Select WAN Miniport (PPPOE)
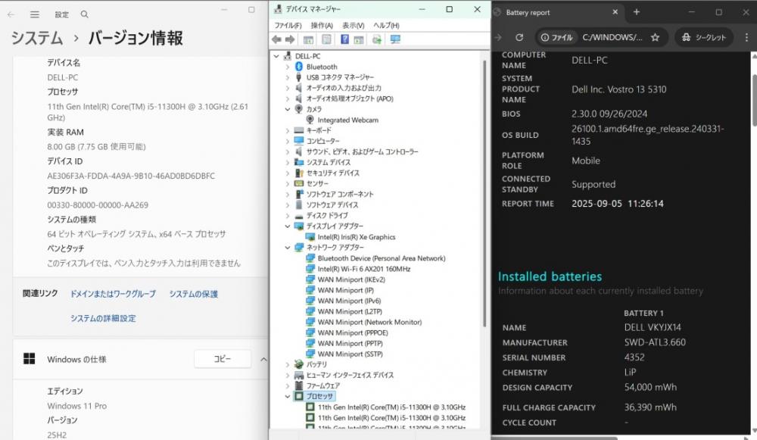This screenshot has width=757, height=440. click(353, 332)
